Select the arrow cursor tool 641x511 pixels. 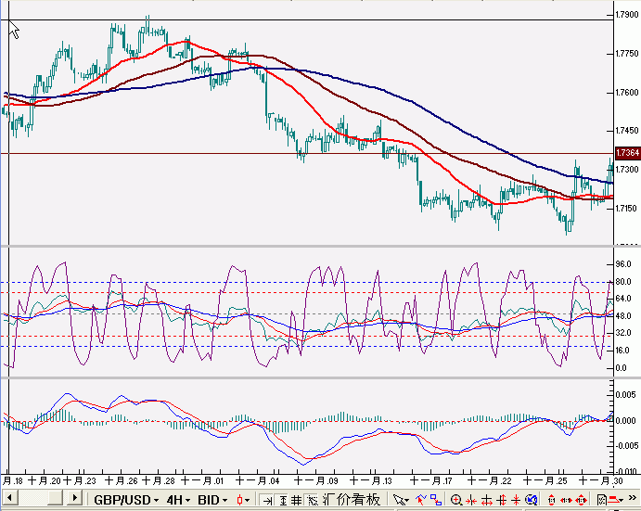tap(399, 500)
